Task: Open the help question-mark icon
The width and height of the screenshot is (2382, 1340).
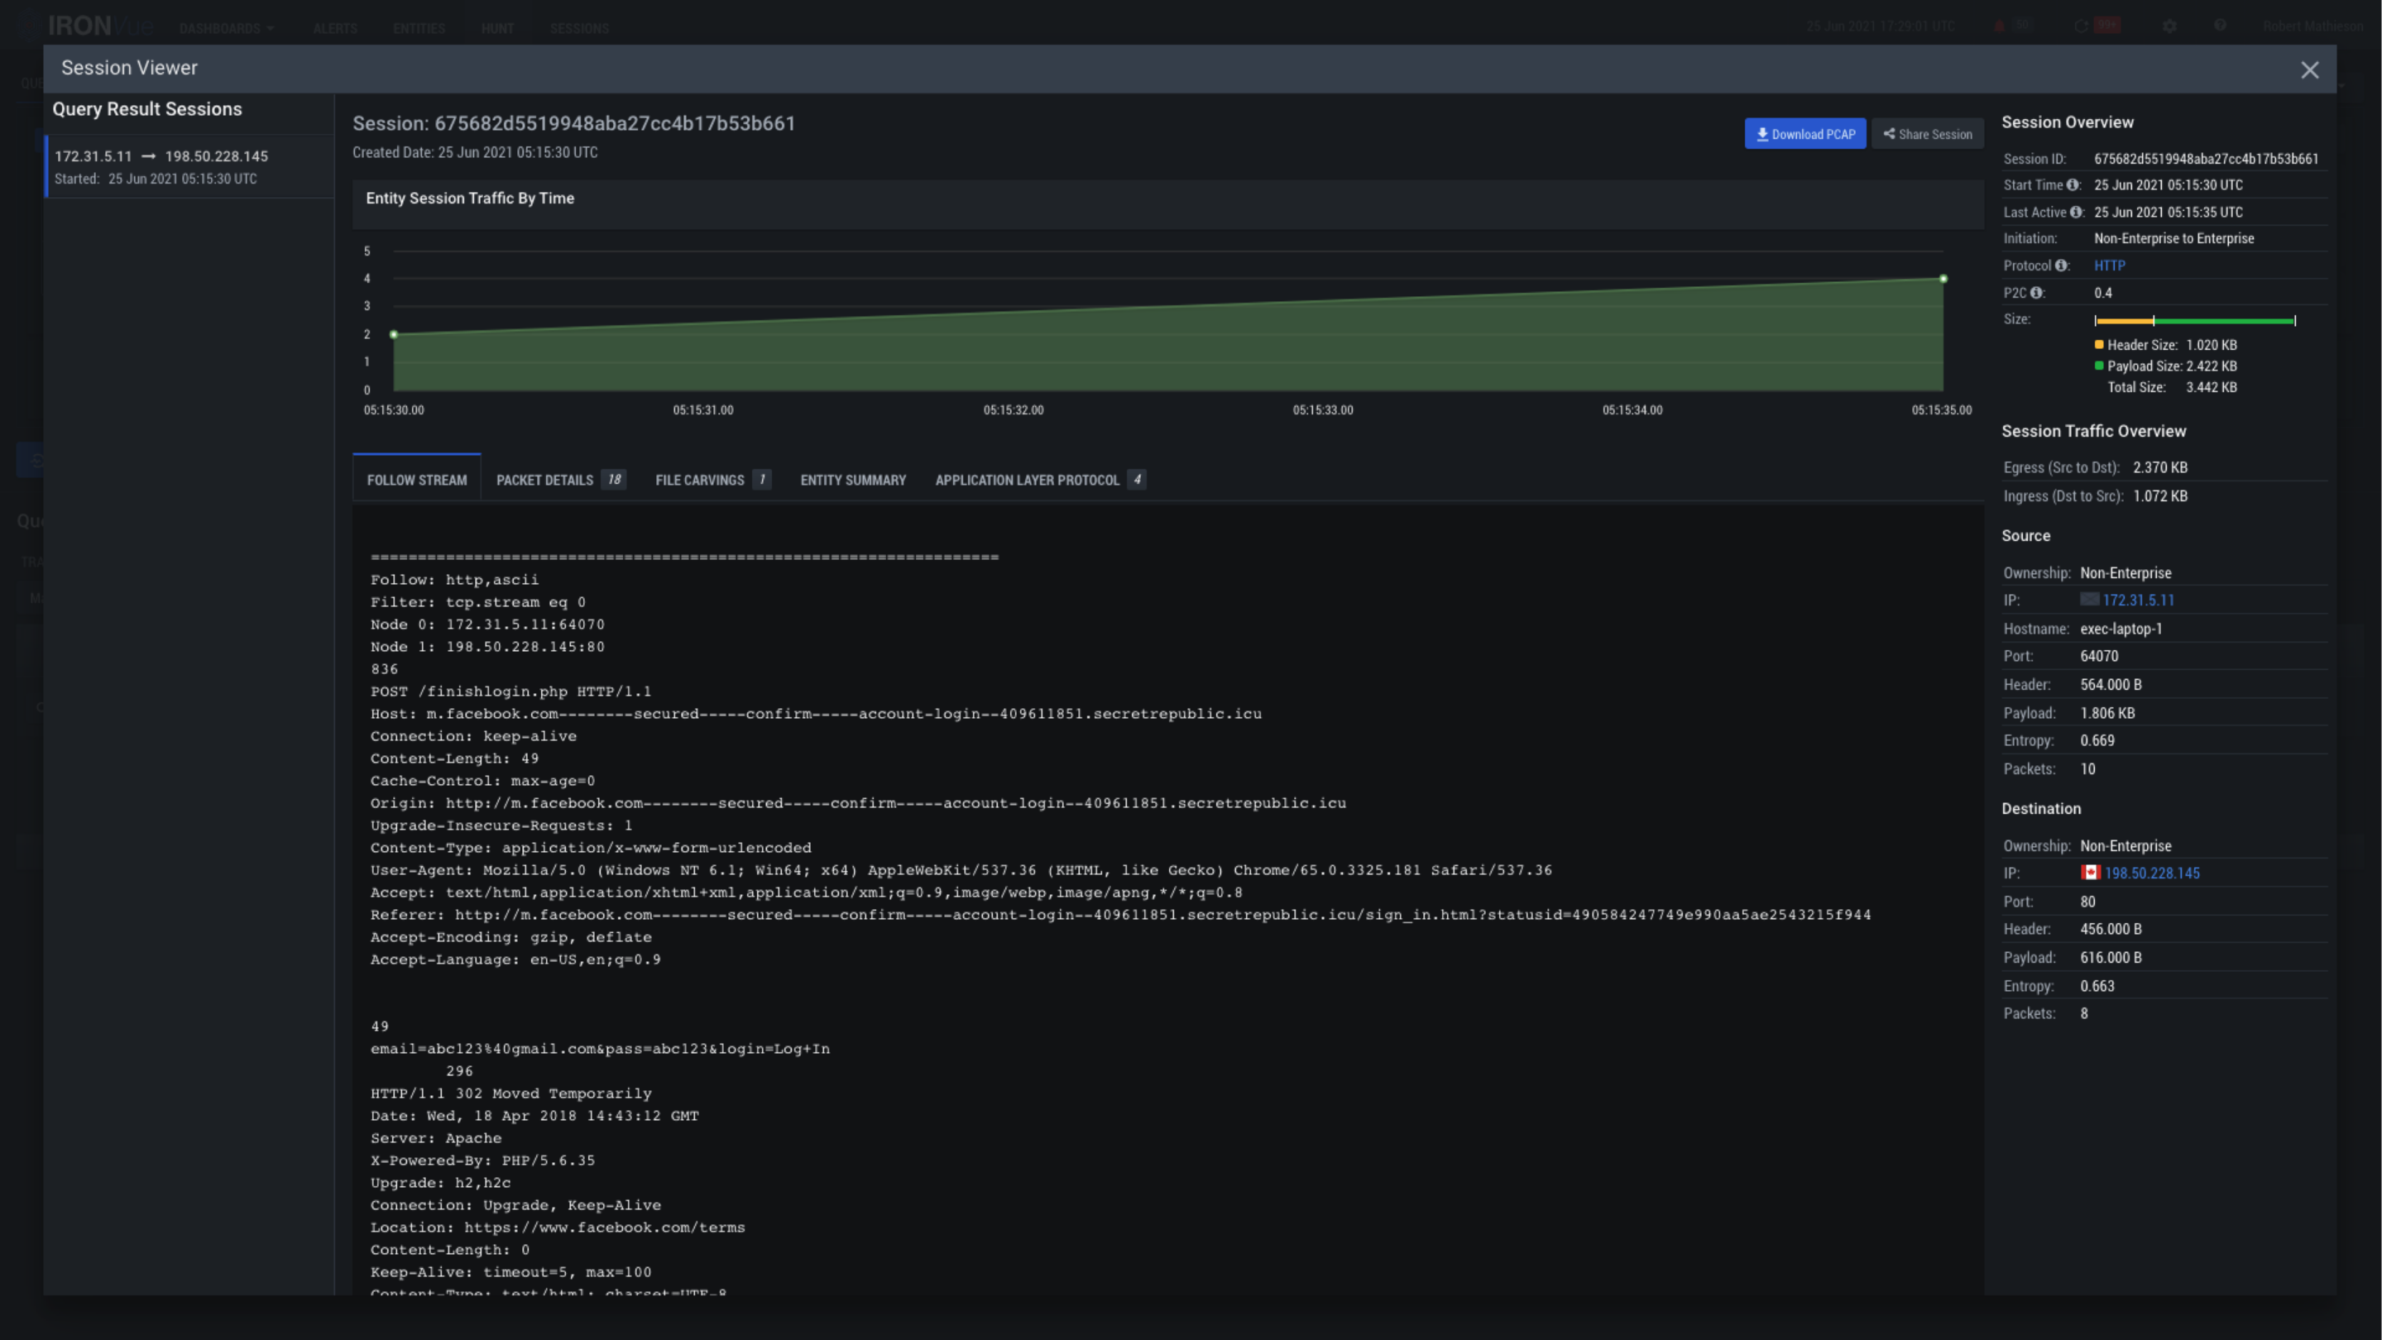Action: pyautogui.click(x=2221, y=25)
